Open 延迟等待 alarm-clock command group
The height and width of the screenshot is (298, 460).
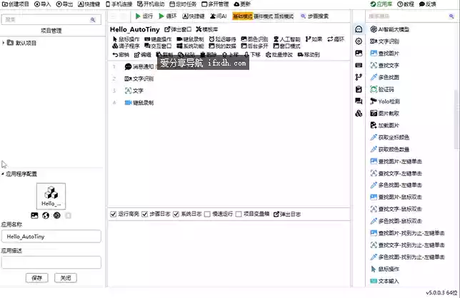pyautogui.click(x=222, y=39)
